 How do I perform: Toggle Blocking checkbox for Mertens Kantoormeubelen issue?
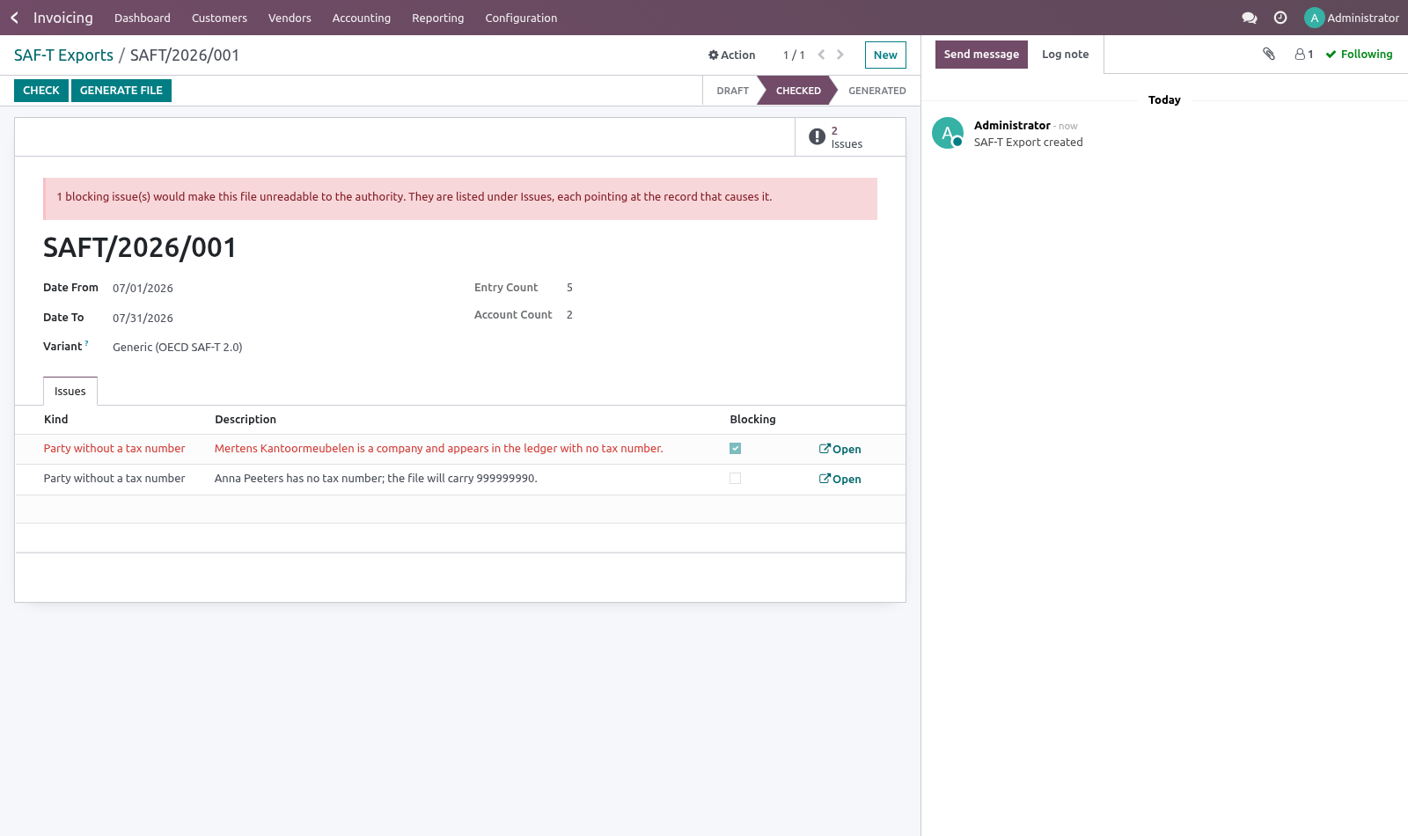pyautogui.click(x=735, y=449)
